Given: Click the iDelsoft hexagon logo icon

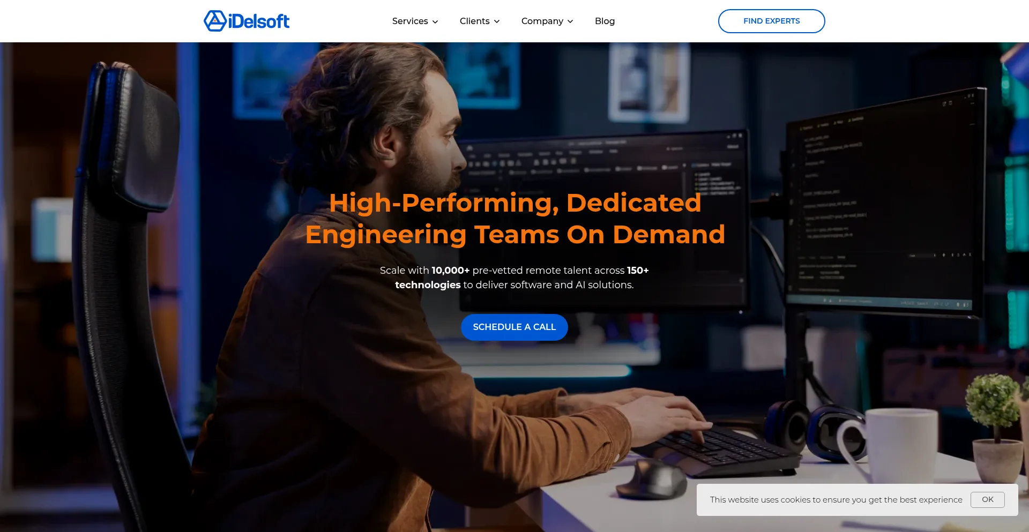Looking at the screenshot, I should coord(215,21).
